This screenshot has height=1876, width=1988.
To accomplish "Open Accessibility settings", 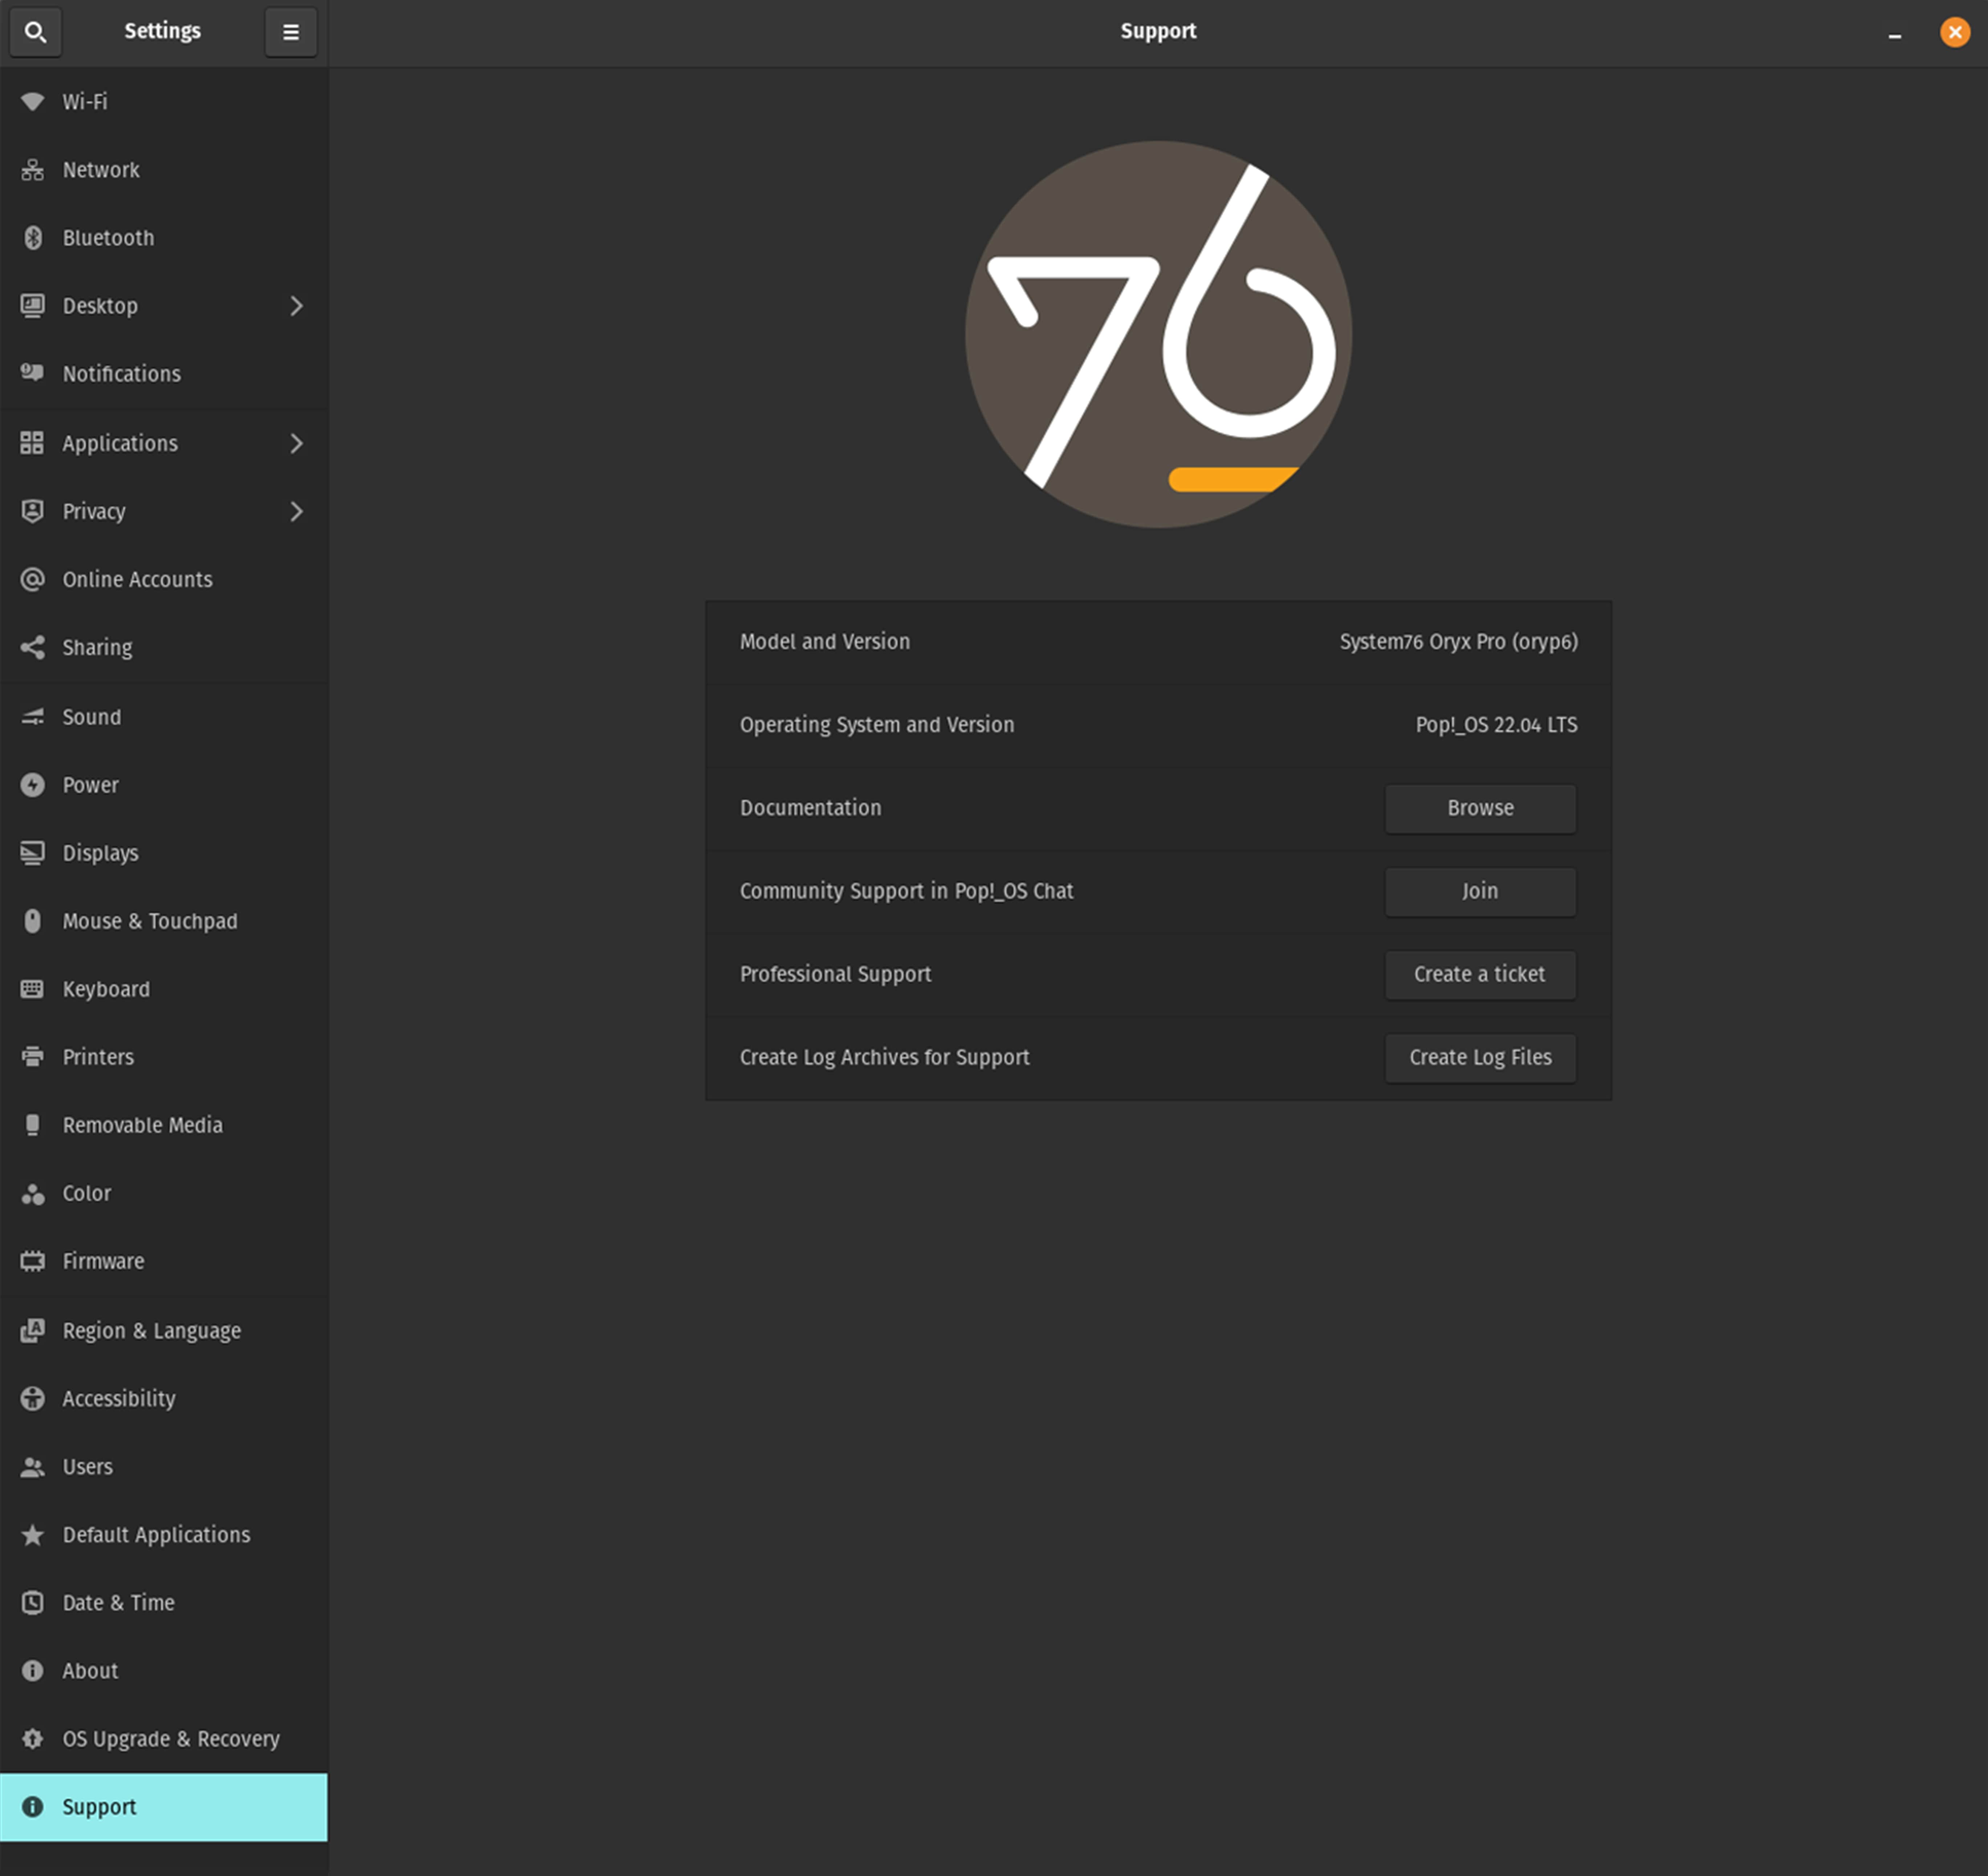I will point(164,1399).
